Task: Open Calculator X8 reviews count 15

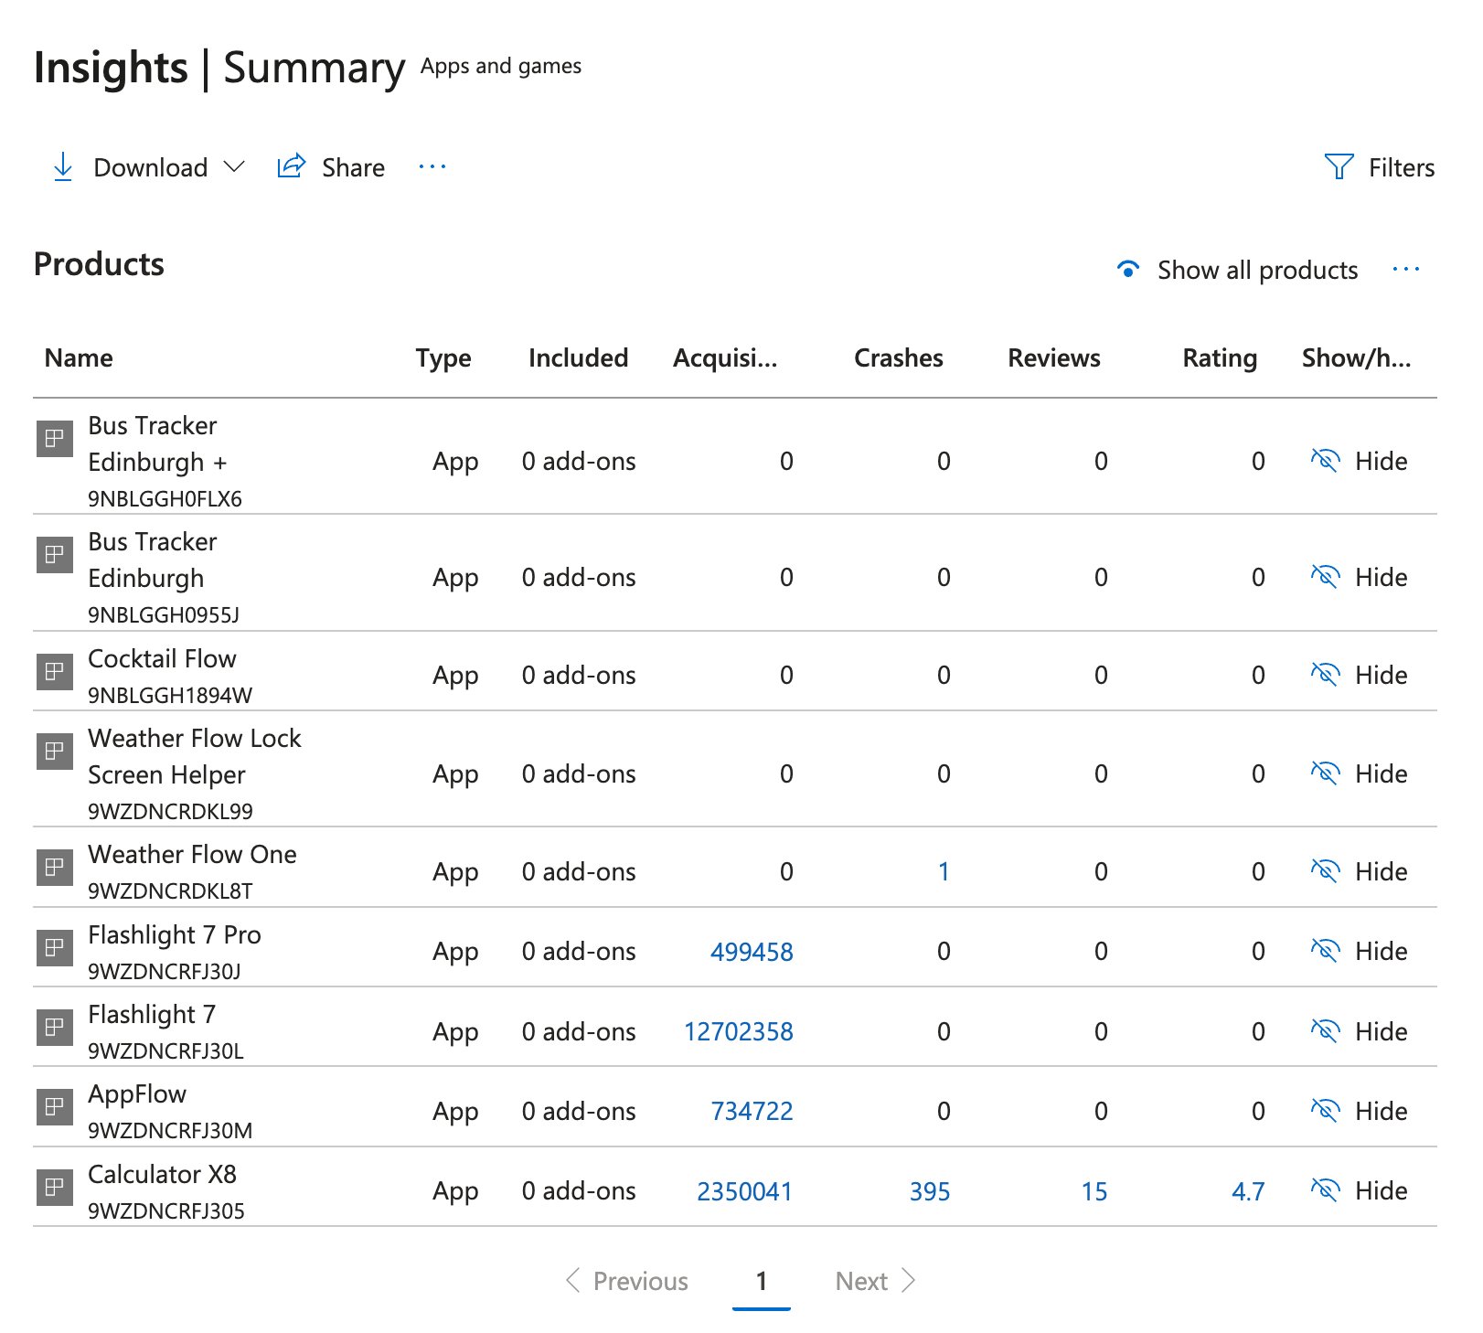Action: pyautogui.click(x=1094, y=1191)
